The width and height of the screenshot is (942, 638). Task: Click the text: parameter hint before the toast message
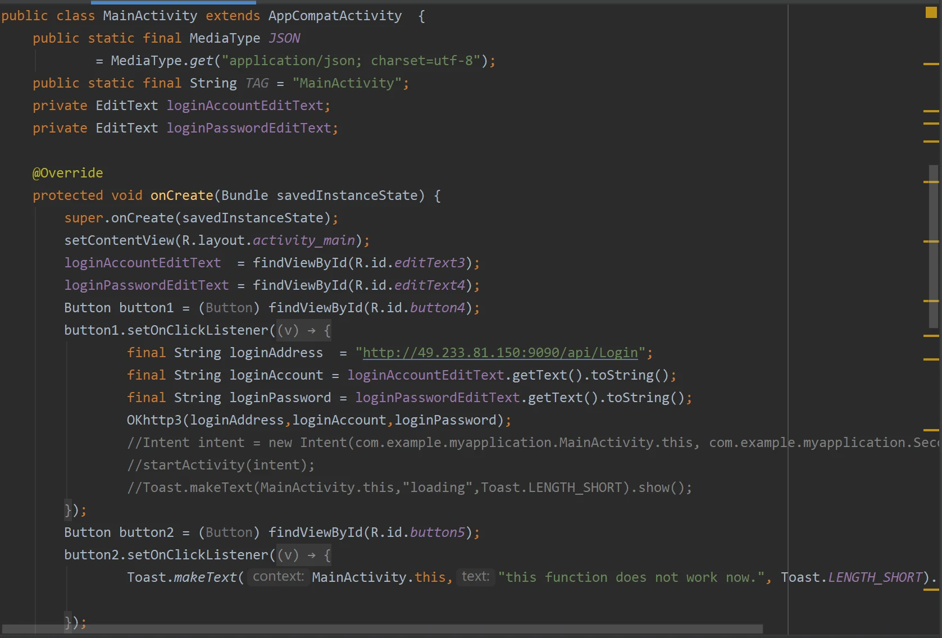[x=475, y=576]
